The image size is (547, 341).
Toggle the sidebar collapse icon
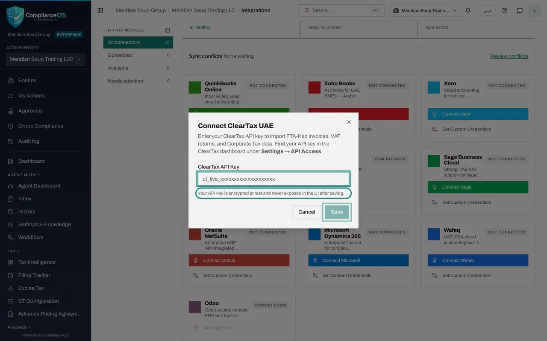pos(100,10)
